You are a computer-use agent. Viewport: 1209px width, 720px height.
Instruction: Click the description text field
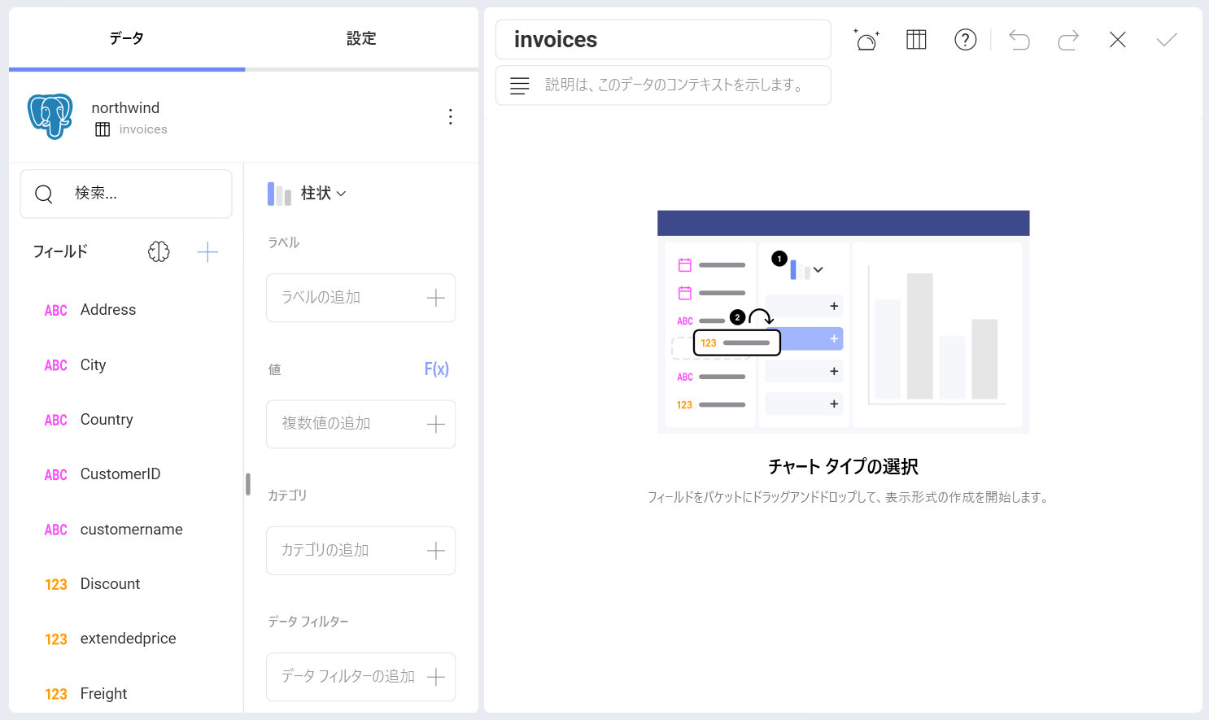pos(663,85)
